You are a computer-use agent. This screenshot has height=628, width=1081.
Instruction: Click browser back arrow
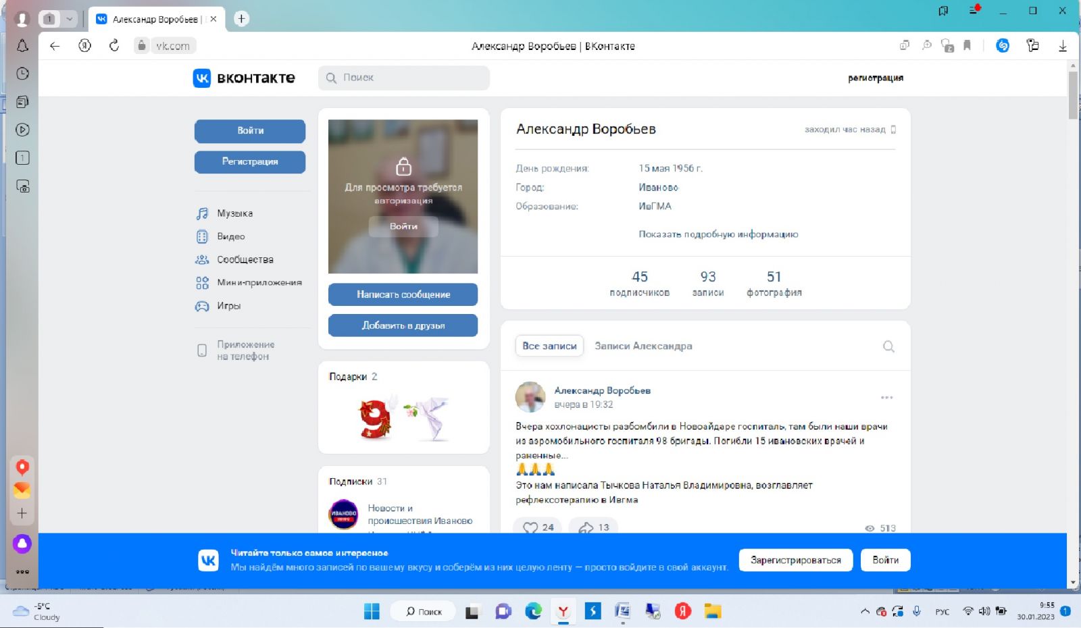pyautogui.click(x=55, y=46)
